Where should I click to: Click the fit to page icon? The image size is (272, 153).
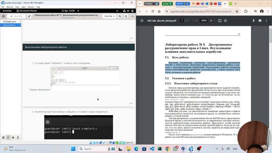(220, 21)
